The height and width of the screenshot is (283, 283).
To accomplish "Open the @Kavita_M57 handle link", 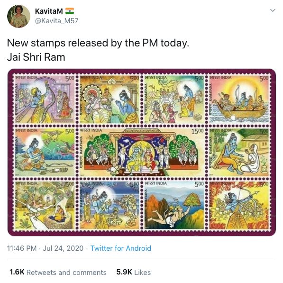I will point(56,21).
